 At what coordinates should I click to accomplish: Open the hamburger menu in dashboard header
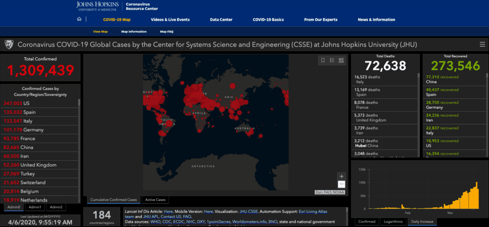click(482, 44)
